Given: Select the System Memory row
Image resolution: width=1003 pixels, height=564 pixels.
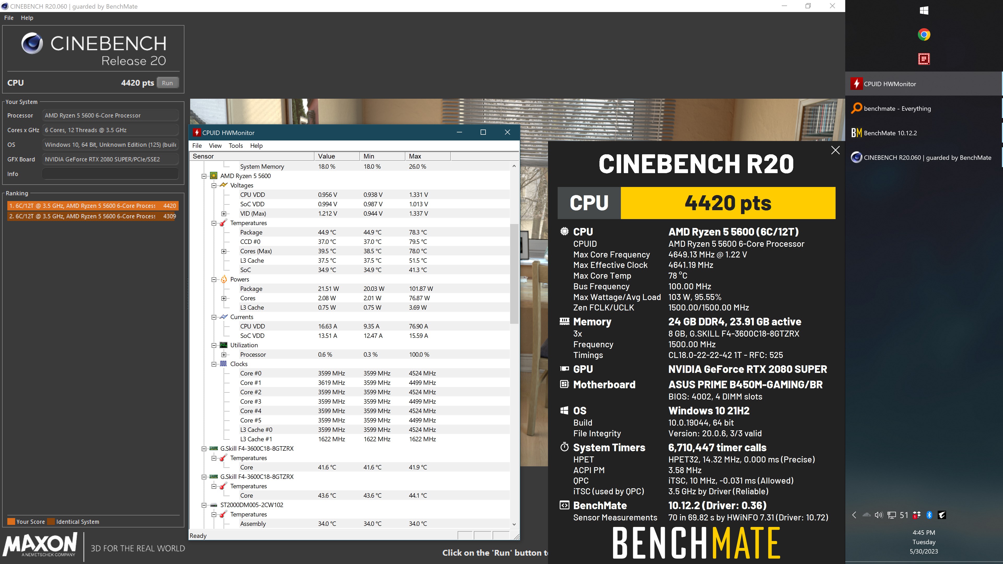Looking at the screenshot, I should pyautogui.click(x=350, y=167).
